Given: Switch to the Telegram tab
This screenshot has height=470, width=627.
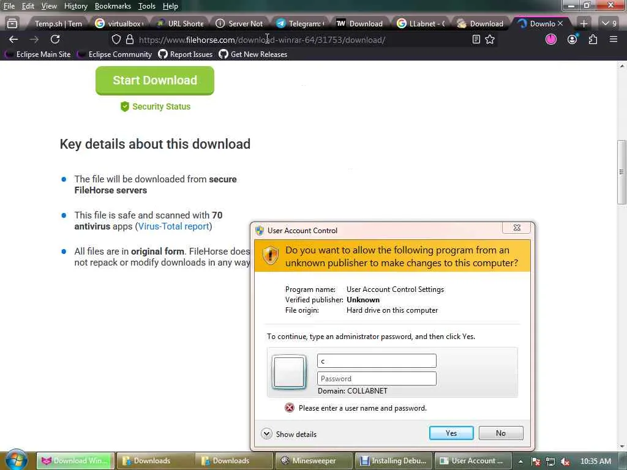Looking at the screenshot, I should [301, 24].
